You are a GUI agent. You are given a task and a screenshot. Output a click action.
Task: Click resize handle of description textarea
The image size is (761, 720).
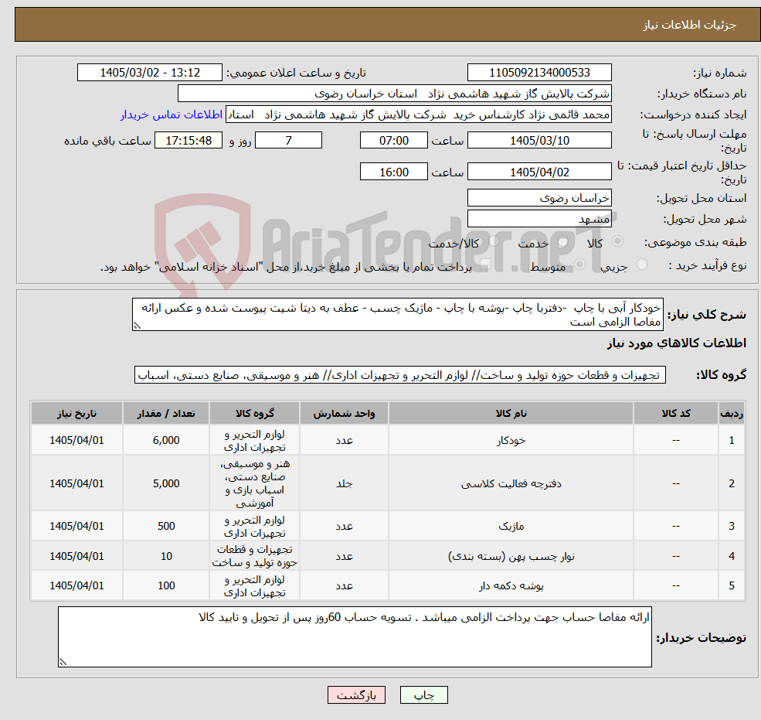point(137,326)
